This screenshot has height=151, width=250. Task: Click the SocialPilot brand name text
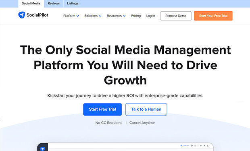tap(37, 15)
